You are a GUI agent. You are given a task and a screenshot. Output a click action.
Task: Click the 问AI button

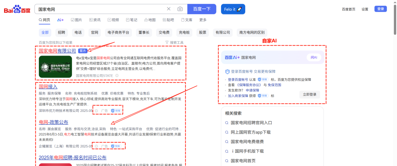click(314, 57)
